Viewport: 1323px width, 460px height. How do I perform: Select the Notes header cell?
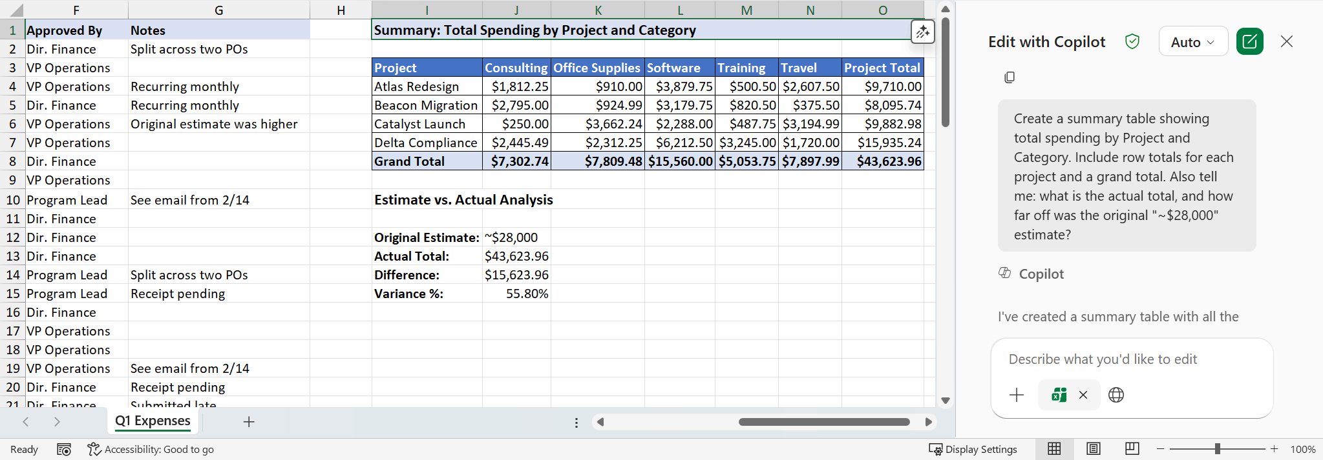tap(218, 30)
